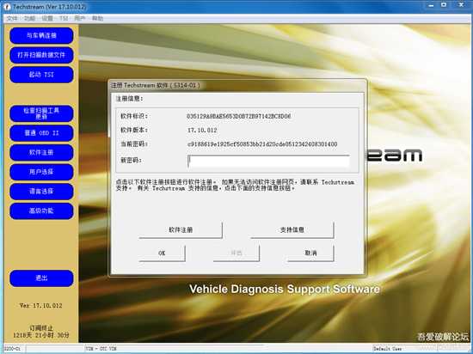Click the 订阅终止 remaining-days text

pos(41,332)
